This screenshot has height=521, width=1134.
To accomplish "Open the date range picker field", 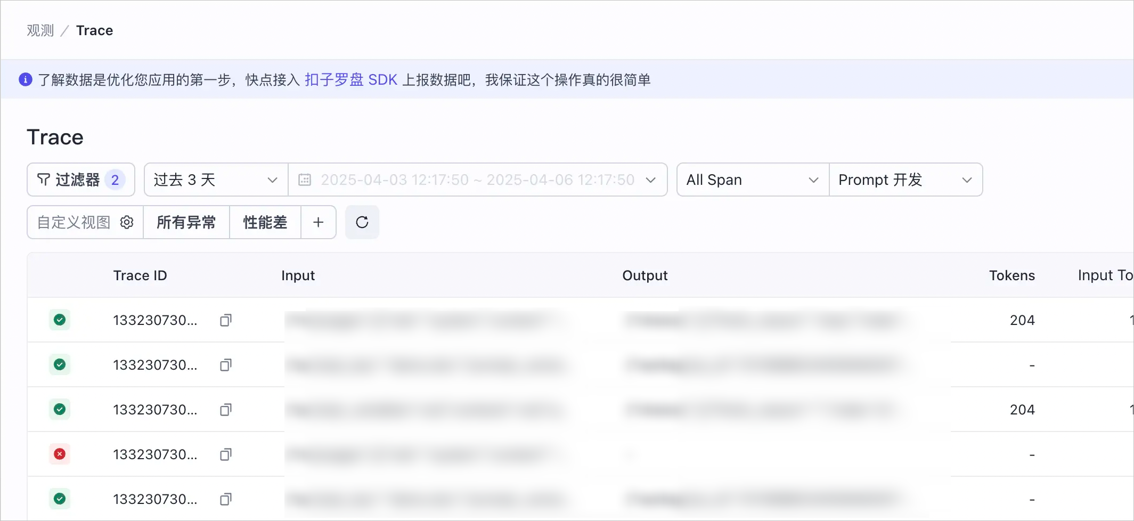I will 478,180.
